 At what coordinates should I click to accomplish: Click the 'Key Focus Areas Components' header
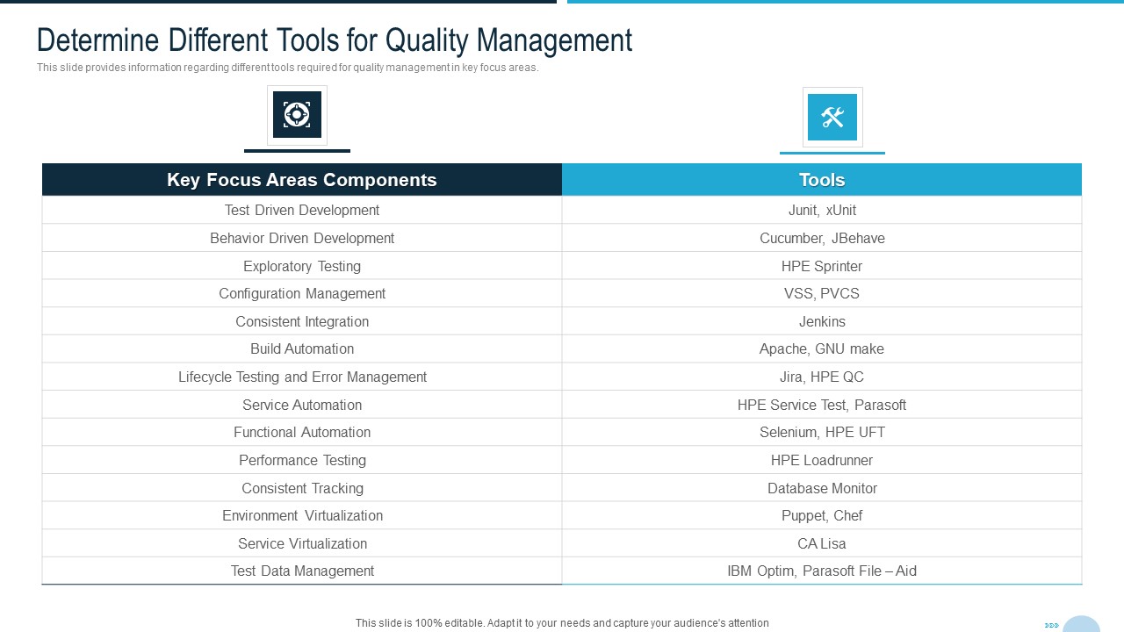[302, 179]
